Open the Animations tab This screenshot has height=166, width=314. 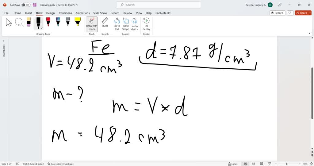pos(82,13)
